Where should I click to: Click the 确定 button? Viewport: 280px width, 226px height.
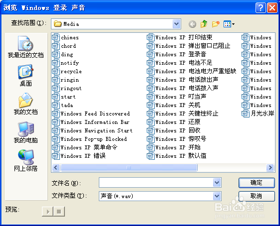pos(257,183)
